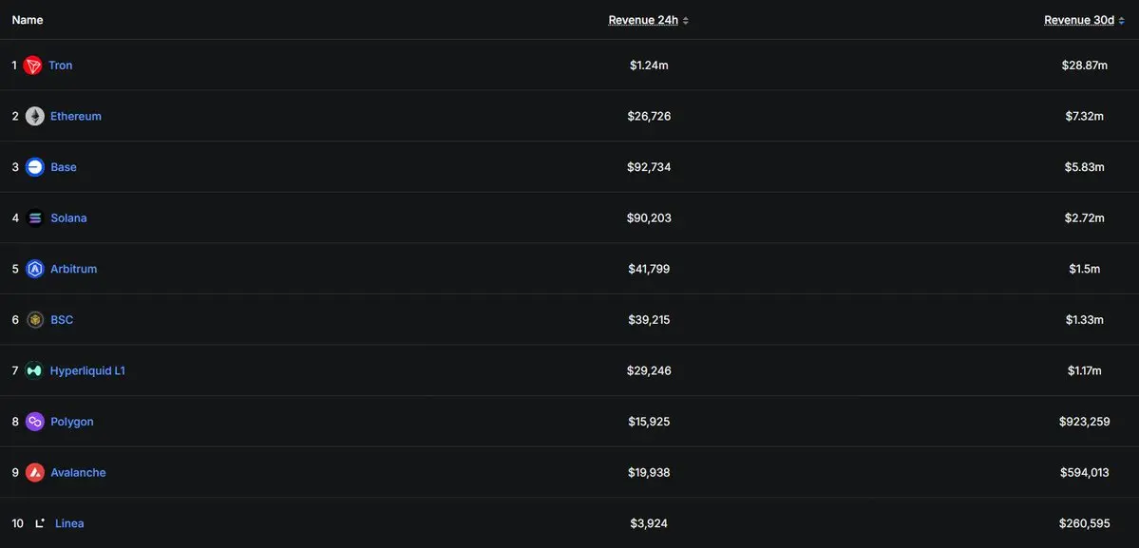
Task: Click the Polygon logo icon
Action: pos(35,421)
